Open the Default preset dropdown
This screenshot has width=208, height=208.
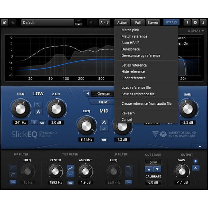pos(48,23)
